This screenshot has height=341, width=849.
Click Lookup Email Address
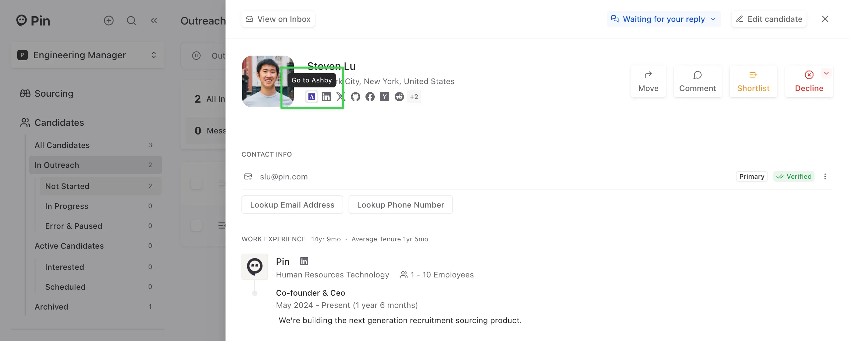coord(292,205)
